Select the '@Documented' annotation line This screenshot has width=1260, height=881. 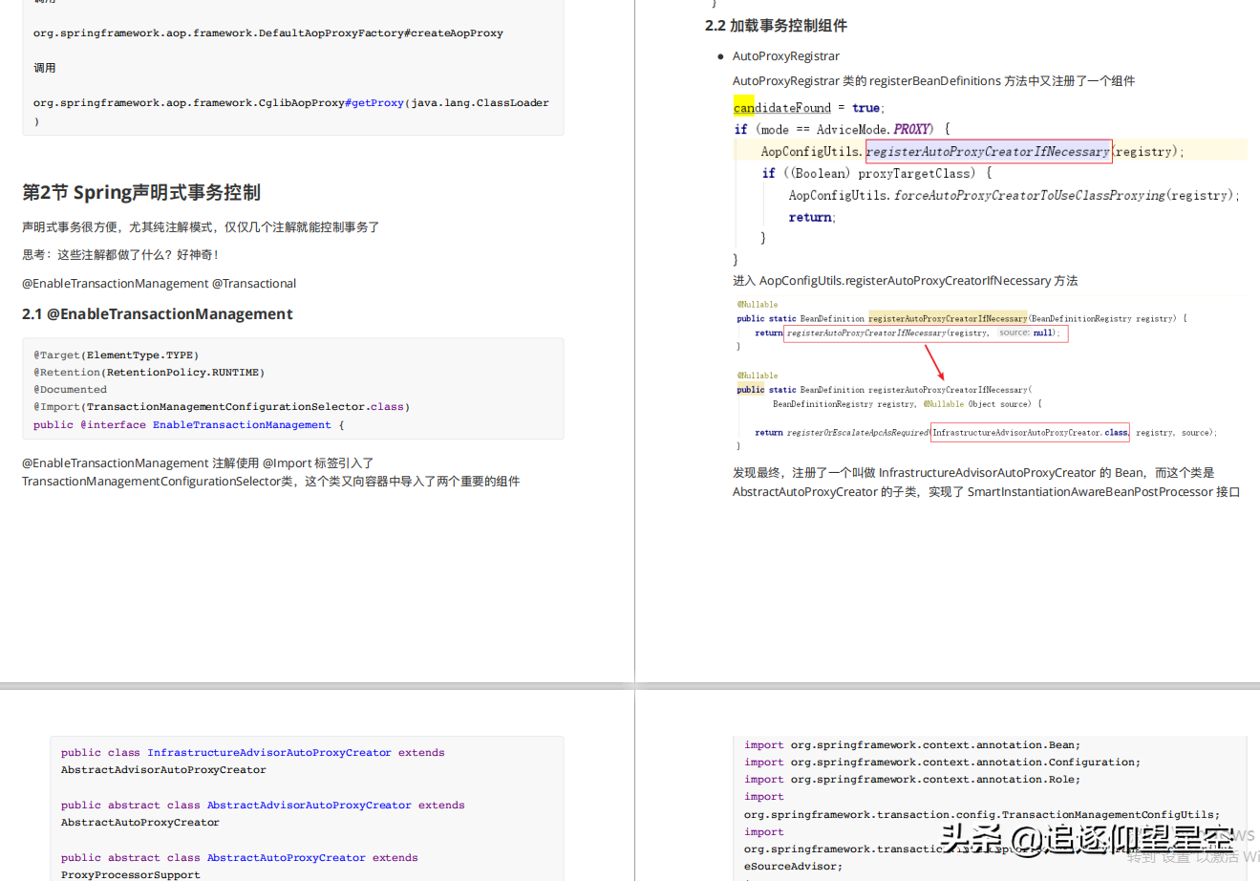pyautogui.click(x=71, y=390)
